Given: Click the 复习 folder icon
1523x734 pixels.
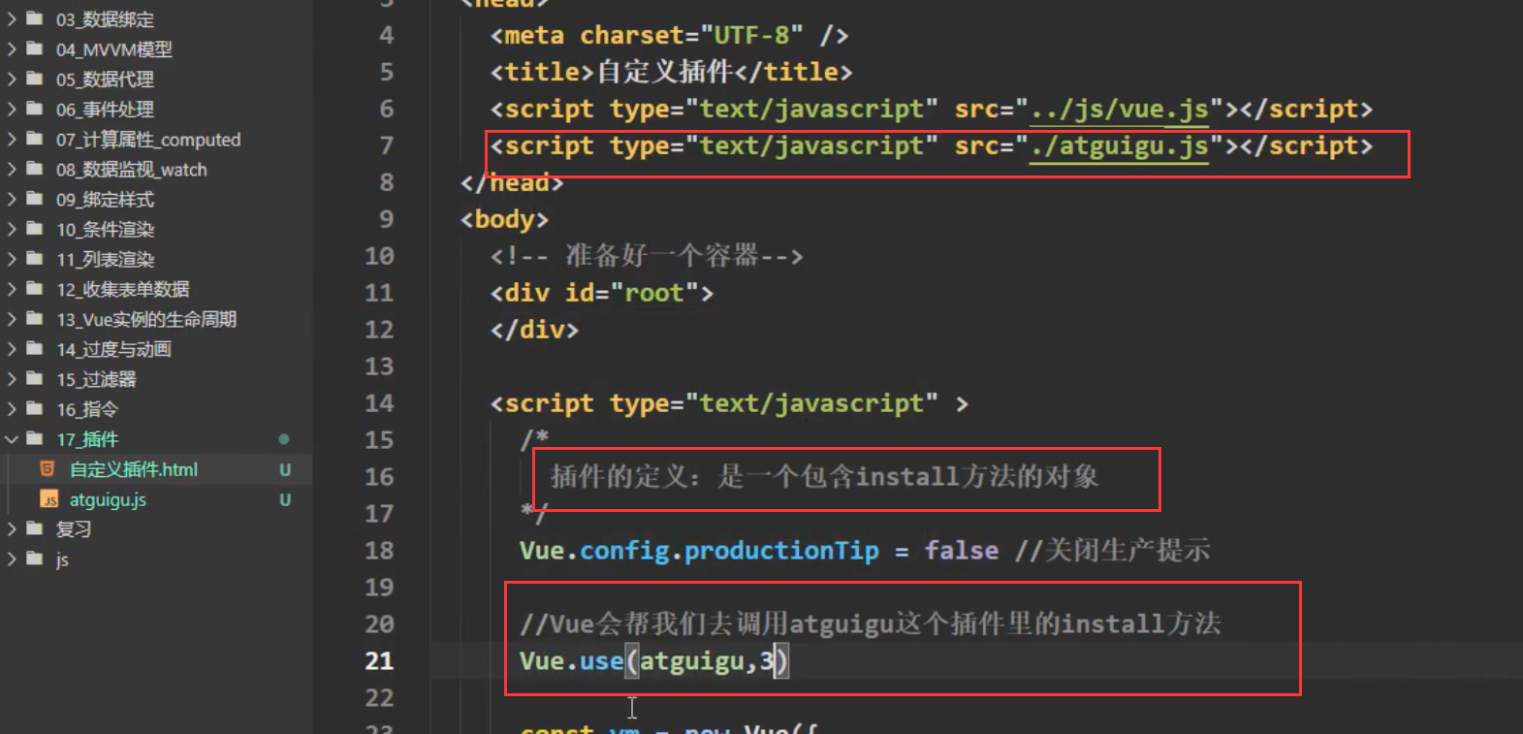Looking at the screenshot, I should (35, 529).
